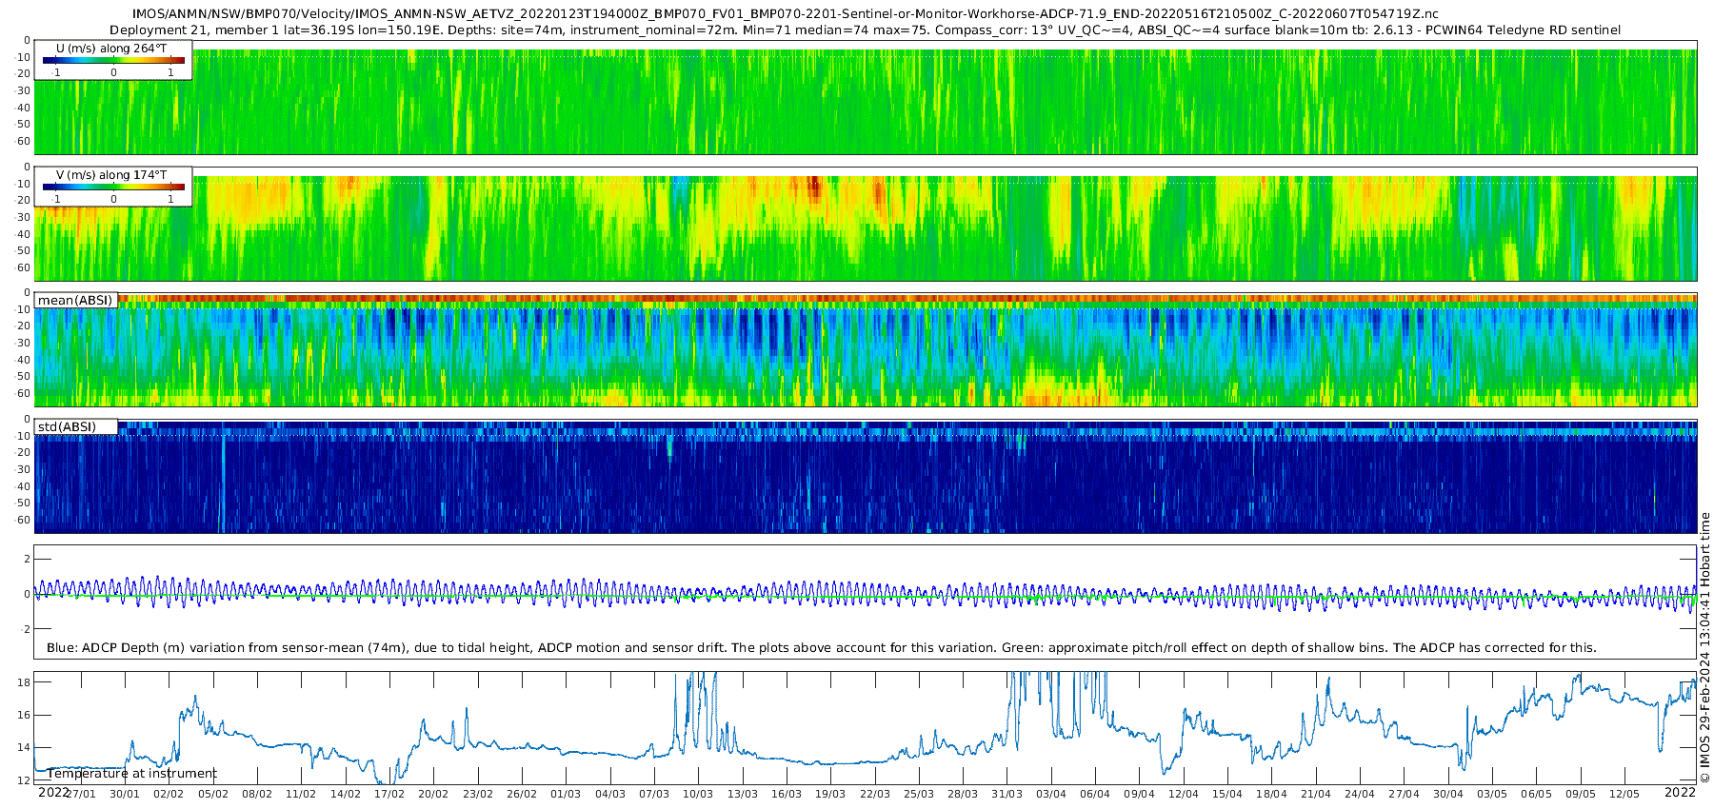Click the '10/03' date tick label
This screenshot has height=809, width=1714.
coord(698,795)
